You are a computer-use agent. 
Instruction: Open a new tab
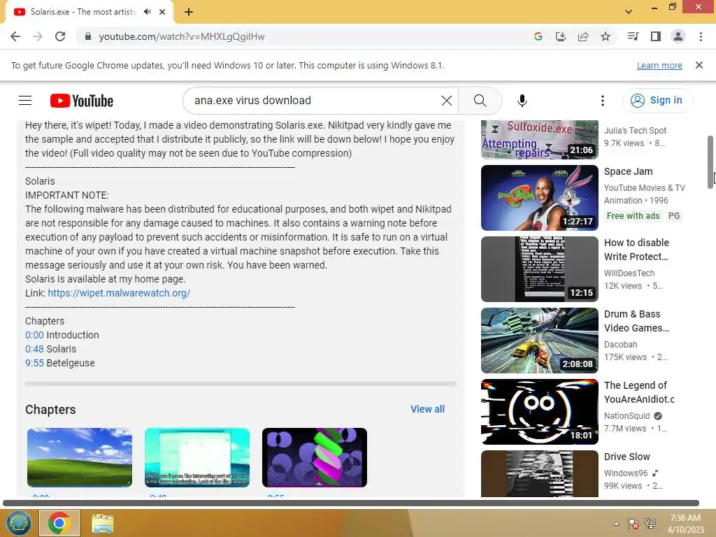pos(189,12)
